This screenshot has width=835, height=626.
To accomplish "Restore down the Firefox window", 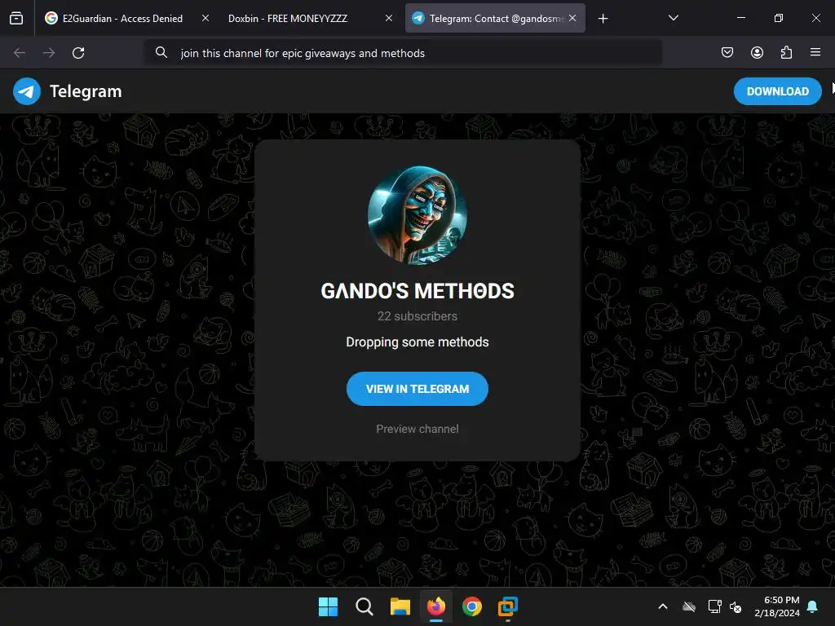I will click(779, 18).
